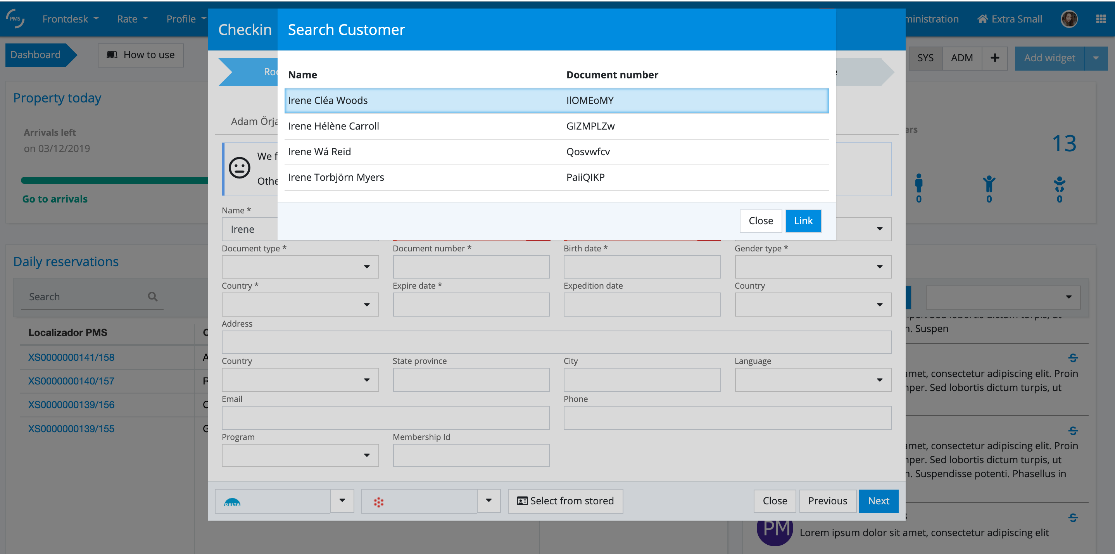The height and width of the screenshot is (554, 1115).
Task: Click the neutral face icon in the notice
Action: [x=239, y=168]
